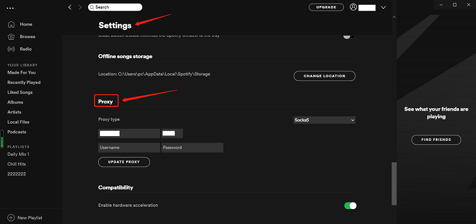476x224 pixels.
Task: Open Liked Songs
Action: click(20, 93)
